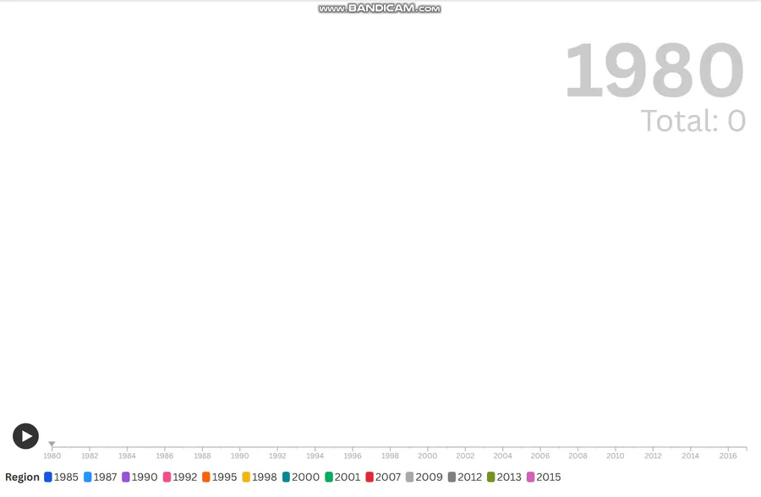Viewport: 761px width, 497px height.
Task: Jump to 1992 on the timeline axis
Action: click(x=277, y=456)
